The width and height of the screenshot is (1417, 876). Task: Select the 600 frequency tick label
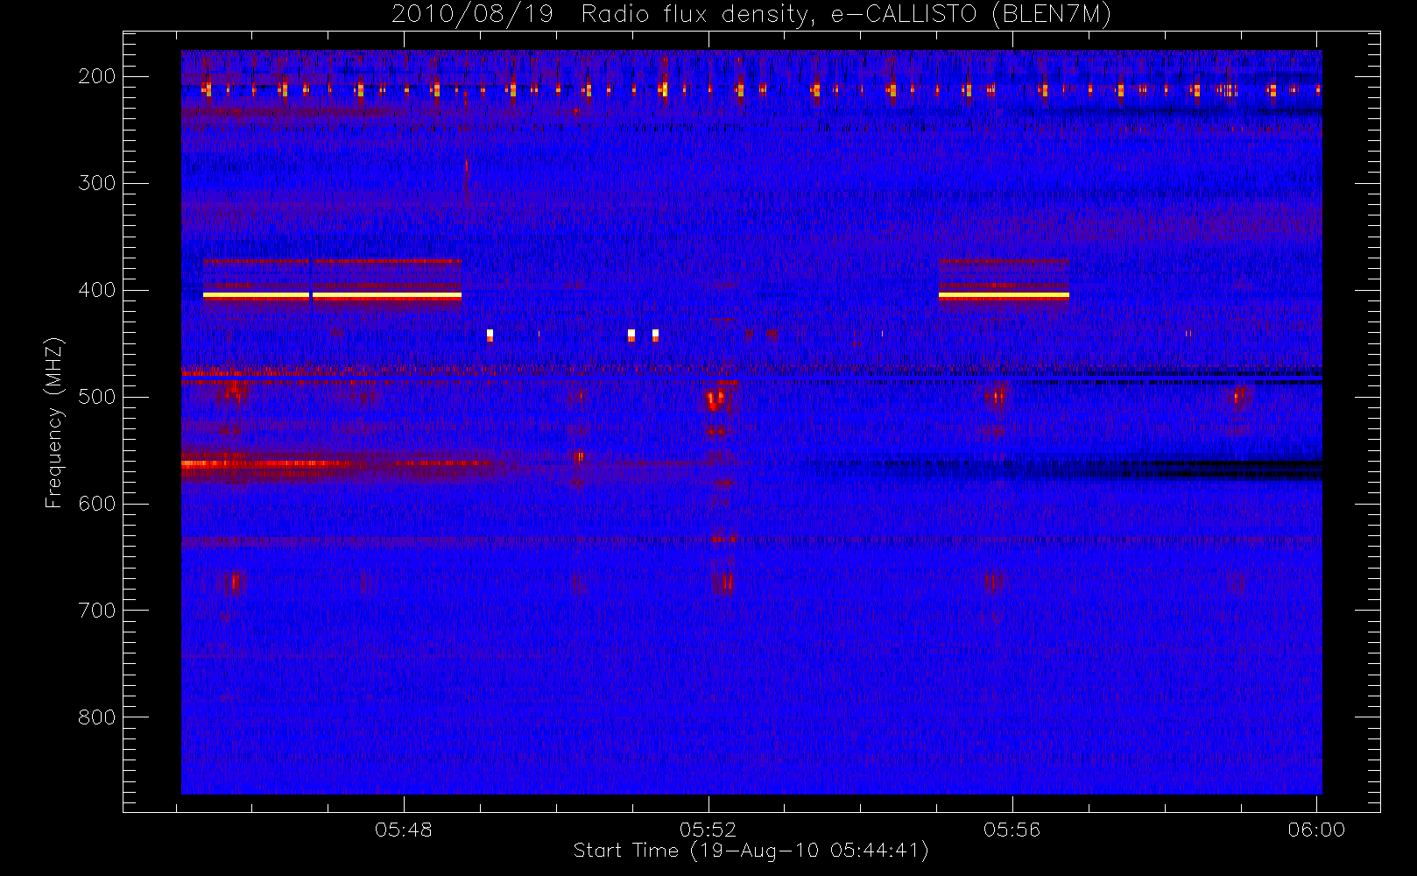coord(96,504)
